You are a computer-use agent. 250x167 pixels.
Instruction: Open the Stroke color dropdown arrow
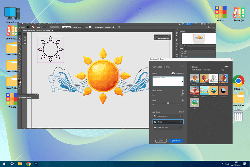(35, 27)
